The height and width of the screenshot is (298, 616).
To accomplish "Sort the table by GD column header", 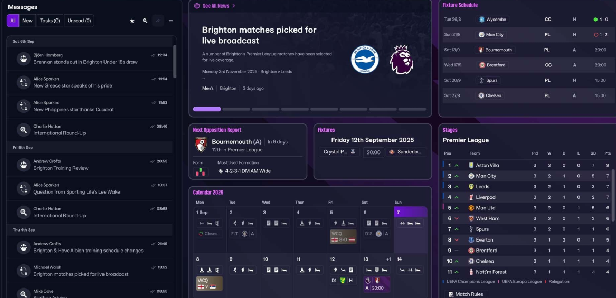I will [x=593, y=153].
